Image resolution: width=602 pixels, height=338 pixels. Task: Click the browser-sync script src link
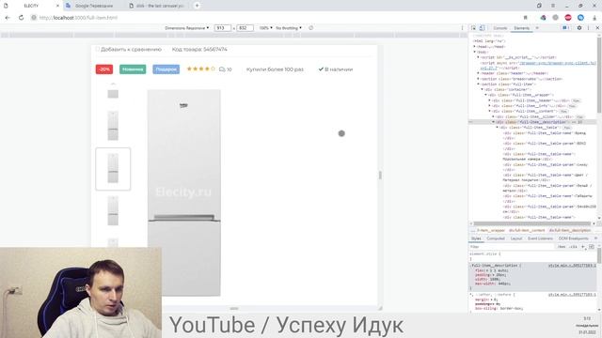pos(557,63)
